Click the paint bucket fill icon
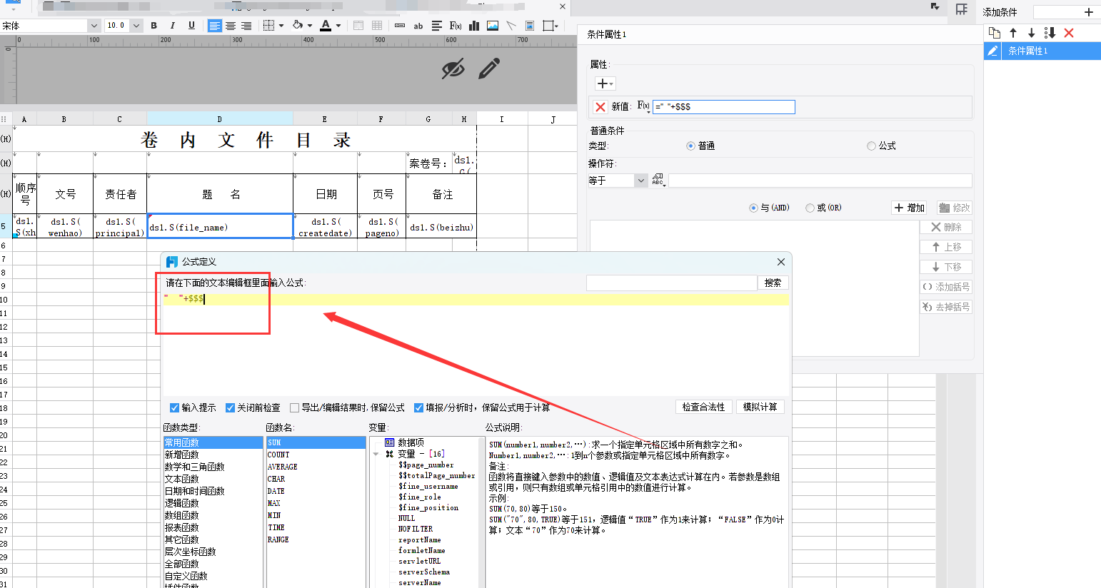The width and height of the screenshot is (1101, 588). pos(298,26)
